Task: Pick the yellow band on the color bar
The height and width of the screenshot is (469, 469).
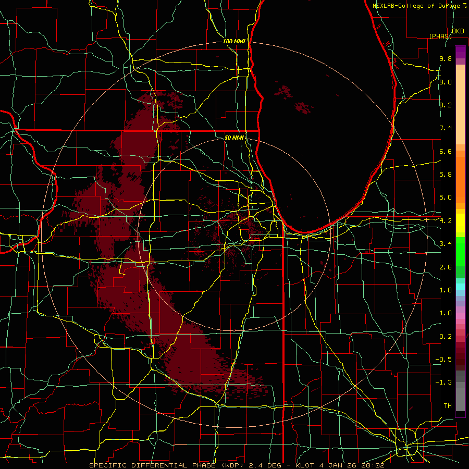Action: click(x=460, y=223)
